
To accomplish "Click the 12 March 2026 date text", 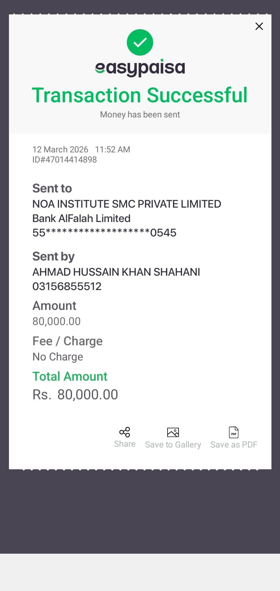I will coord(60,149).
